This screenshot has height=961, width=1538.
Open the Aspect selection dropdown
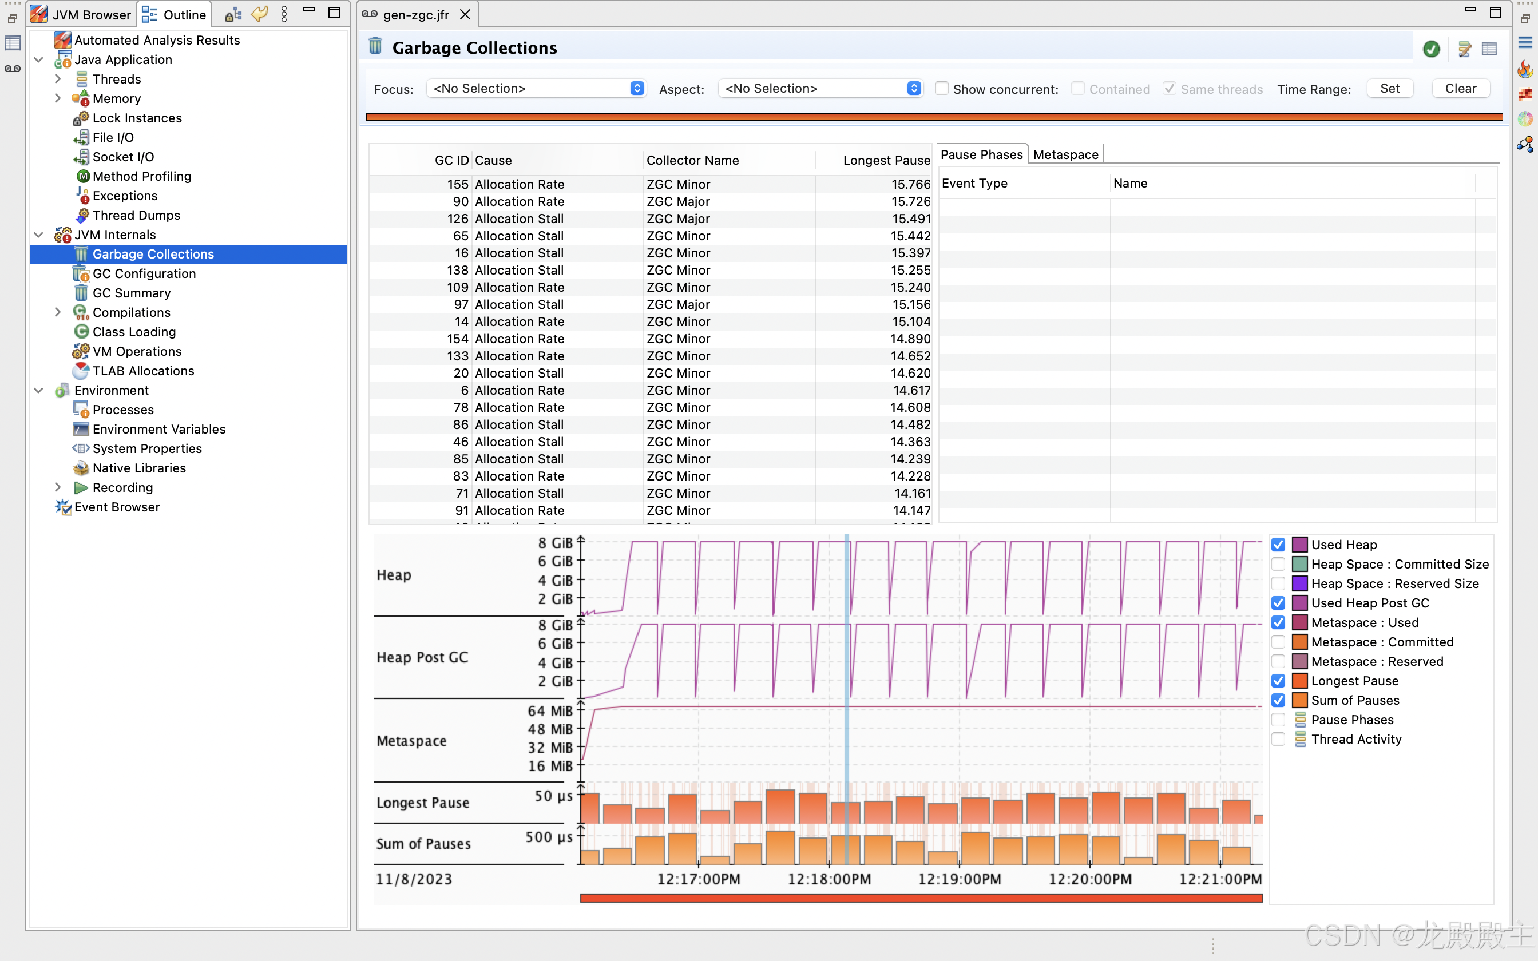820,88
